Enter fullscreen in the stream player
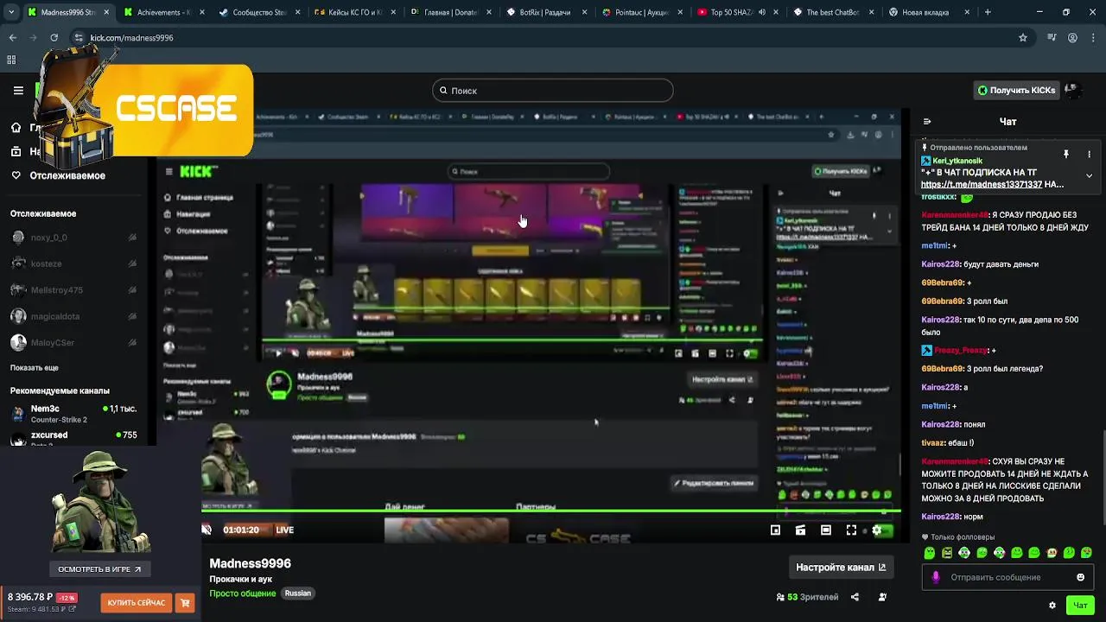Viewport: 1106px width, 622px height. click(851, 530)
